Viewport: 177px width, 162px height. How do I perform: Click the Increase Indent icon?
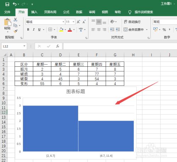[118, 29]
